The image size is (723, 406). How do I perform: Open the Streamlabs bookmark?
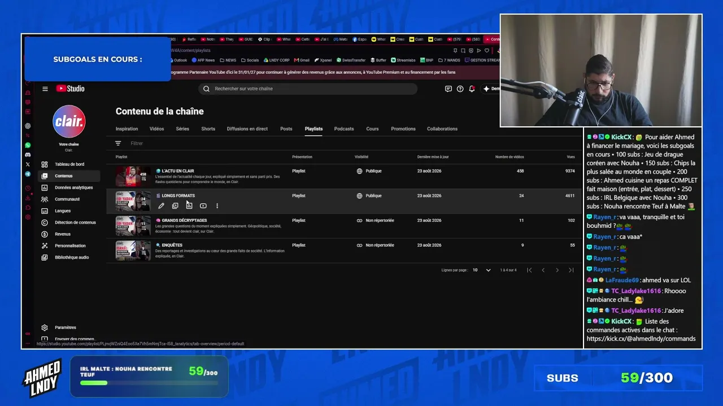click(x=403, y=60)
